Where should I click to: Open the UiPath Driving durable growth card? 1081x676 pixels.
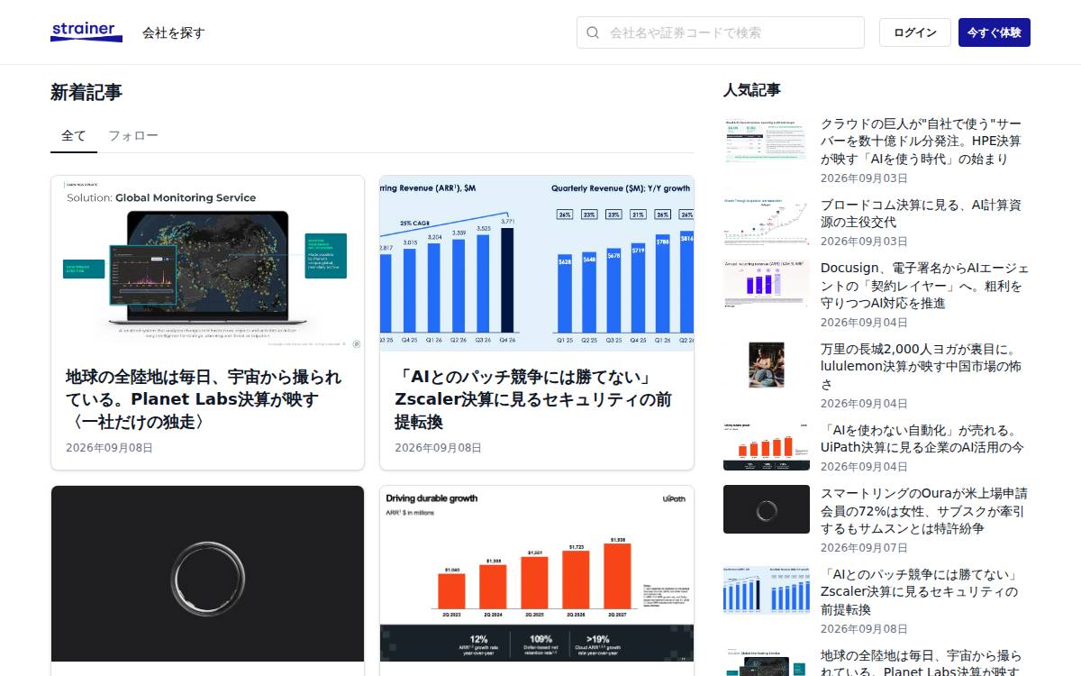tap(537, 574)
